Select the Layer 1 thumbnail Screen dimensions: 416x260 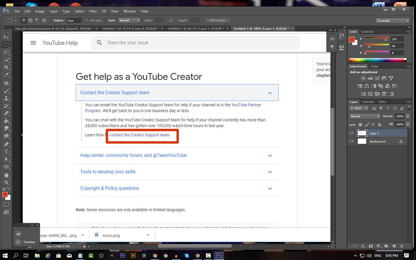coord(362,133)
